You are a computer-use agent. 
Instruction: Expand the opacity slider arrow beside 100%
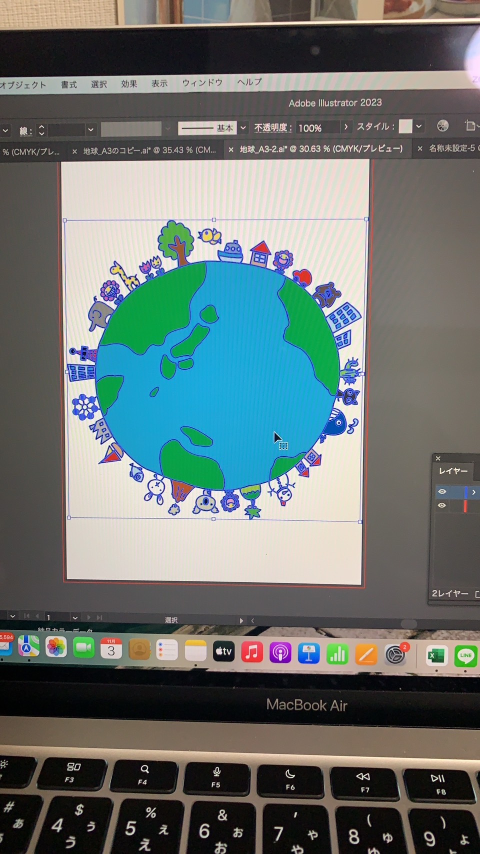345,127
